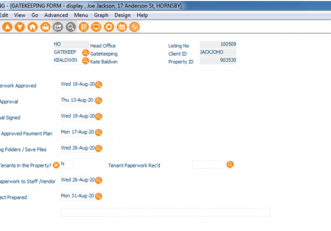The height and width of the screenshot is (231, 331).
Task: Open the calendar toolbar icon
Action: 122,27
